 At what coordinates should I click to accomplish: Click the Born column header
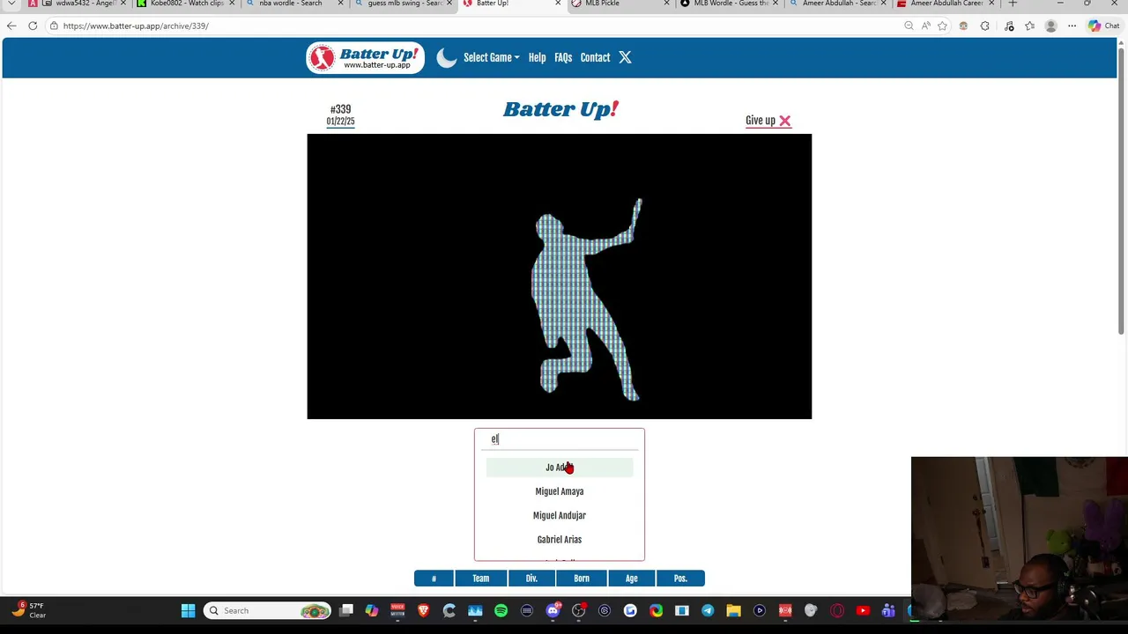click(582, 579)
